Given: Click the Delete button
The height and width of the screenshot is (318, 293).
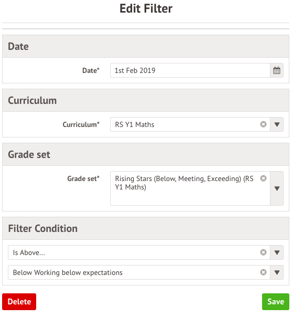Looking at the screenshot, I should click(19, 302).
